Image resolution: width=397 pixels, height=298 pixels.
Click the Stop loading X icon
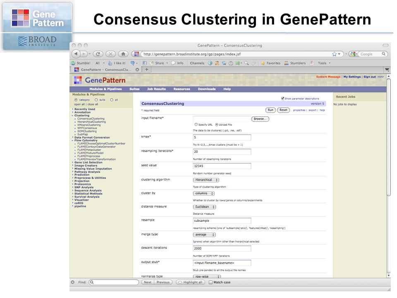pyautogui.click(x=110, y=54)
